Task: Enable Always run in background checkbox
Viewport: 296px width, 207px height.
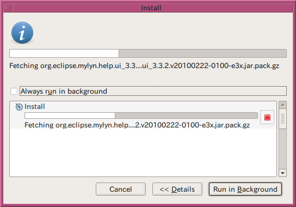Action: coord(14,91)
